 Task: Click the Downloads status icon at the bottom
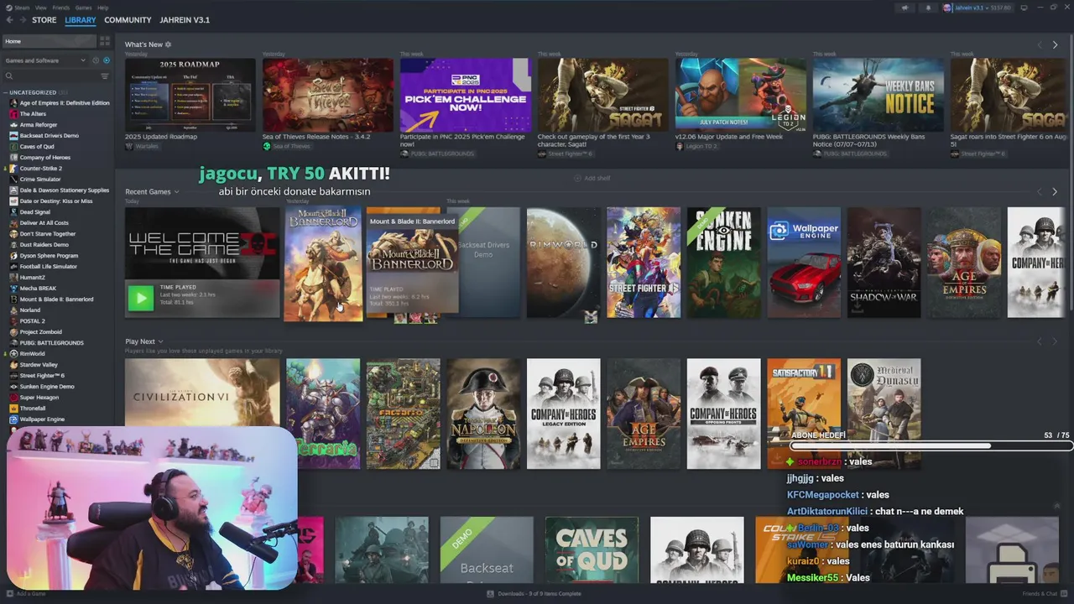(491, 594)
